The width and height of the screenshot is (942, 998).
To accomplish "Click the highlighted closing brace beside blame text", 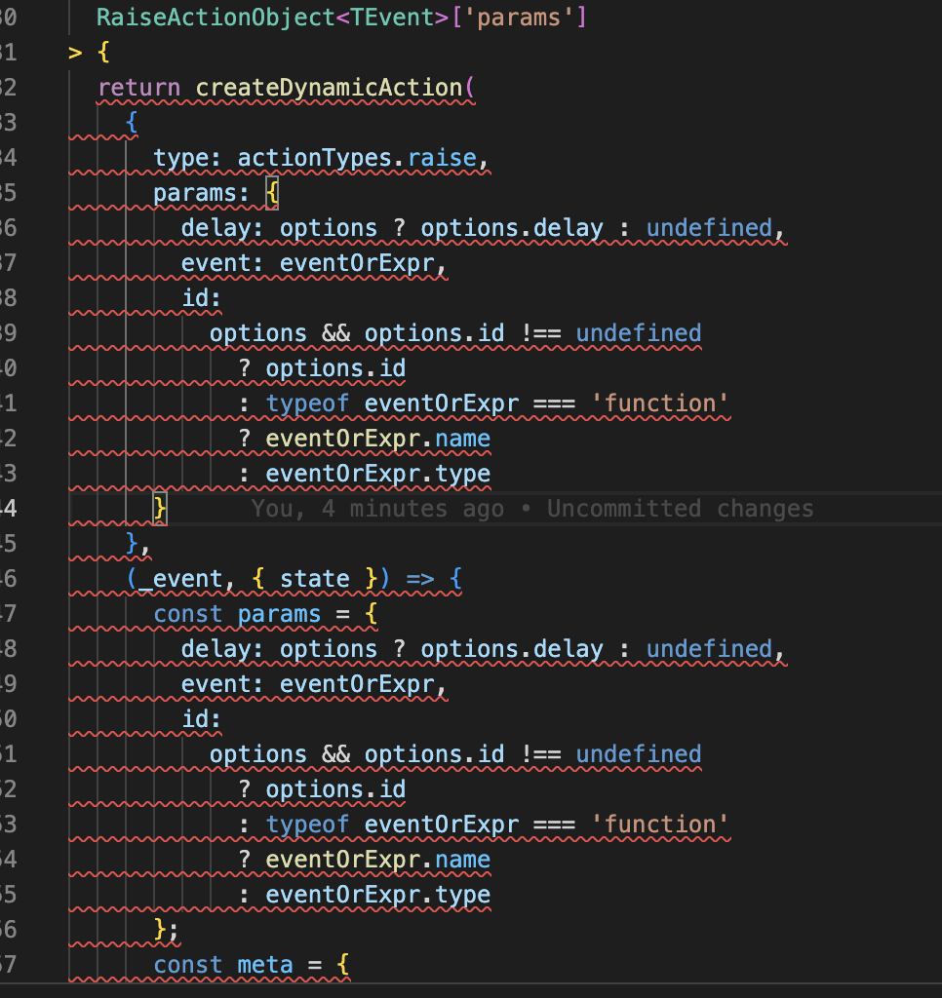I will pos(160,509).
